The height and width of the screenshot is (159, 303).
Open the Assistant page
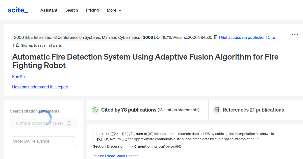49,10
